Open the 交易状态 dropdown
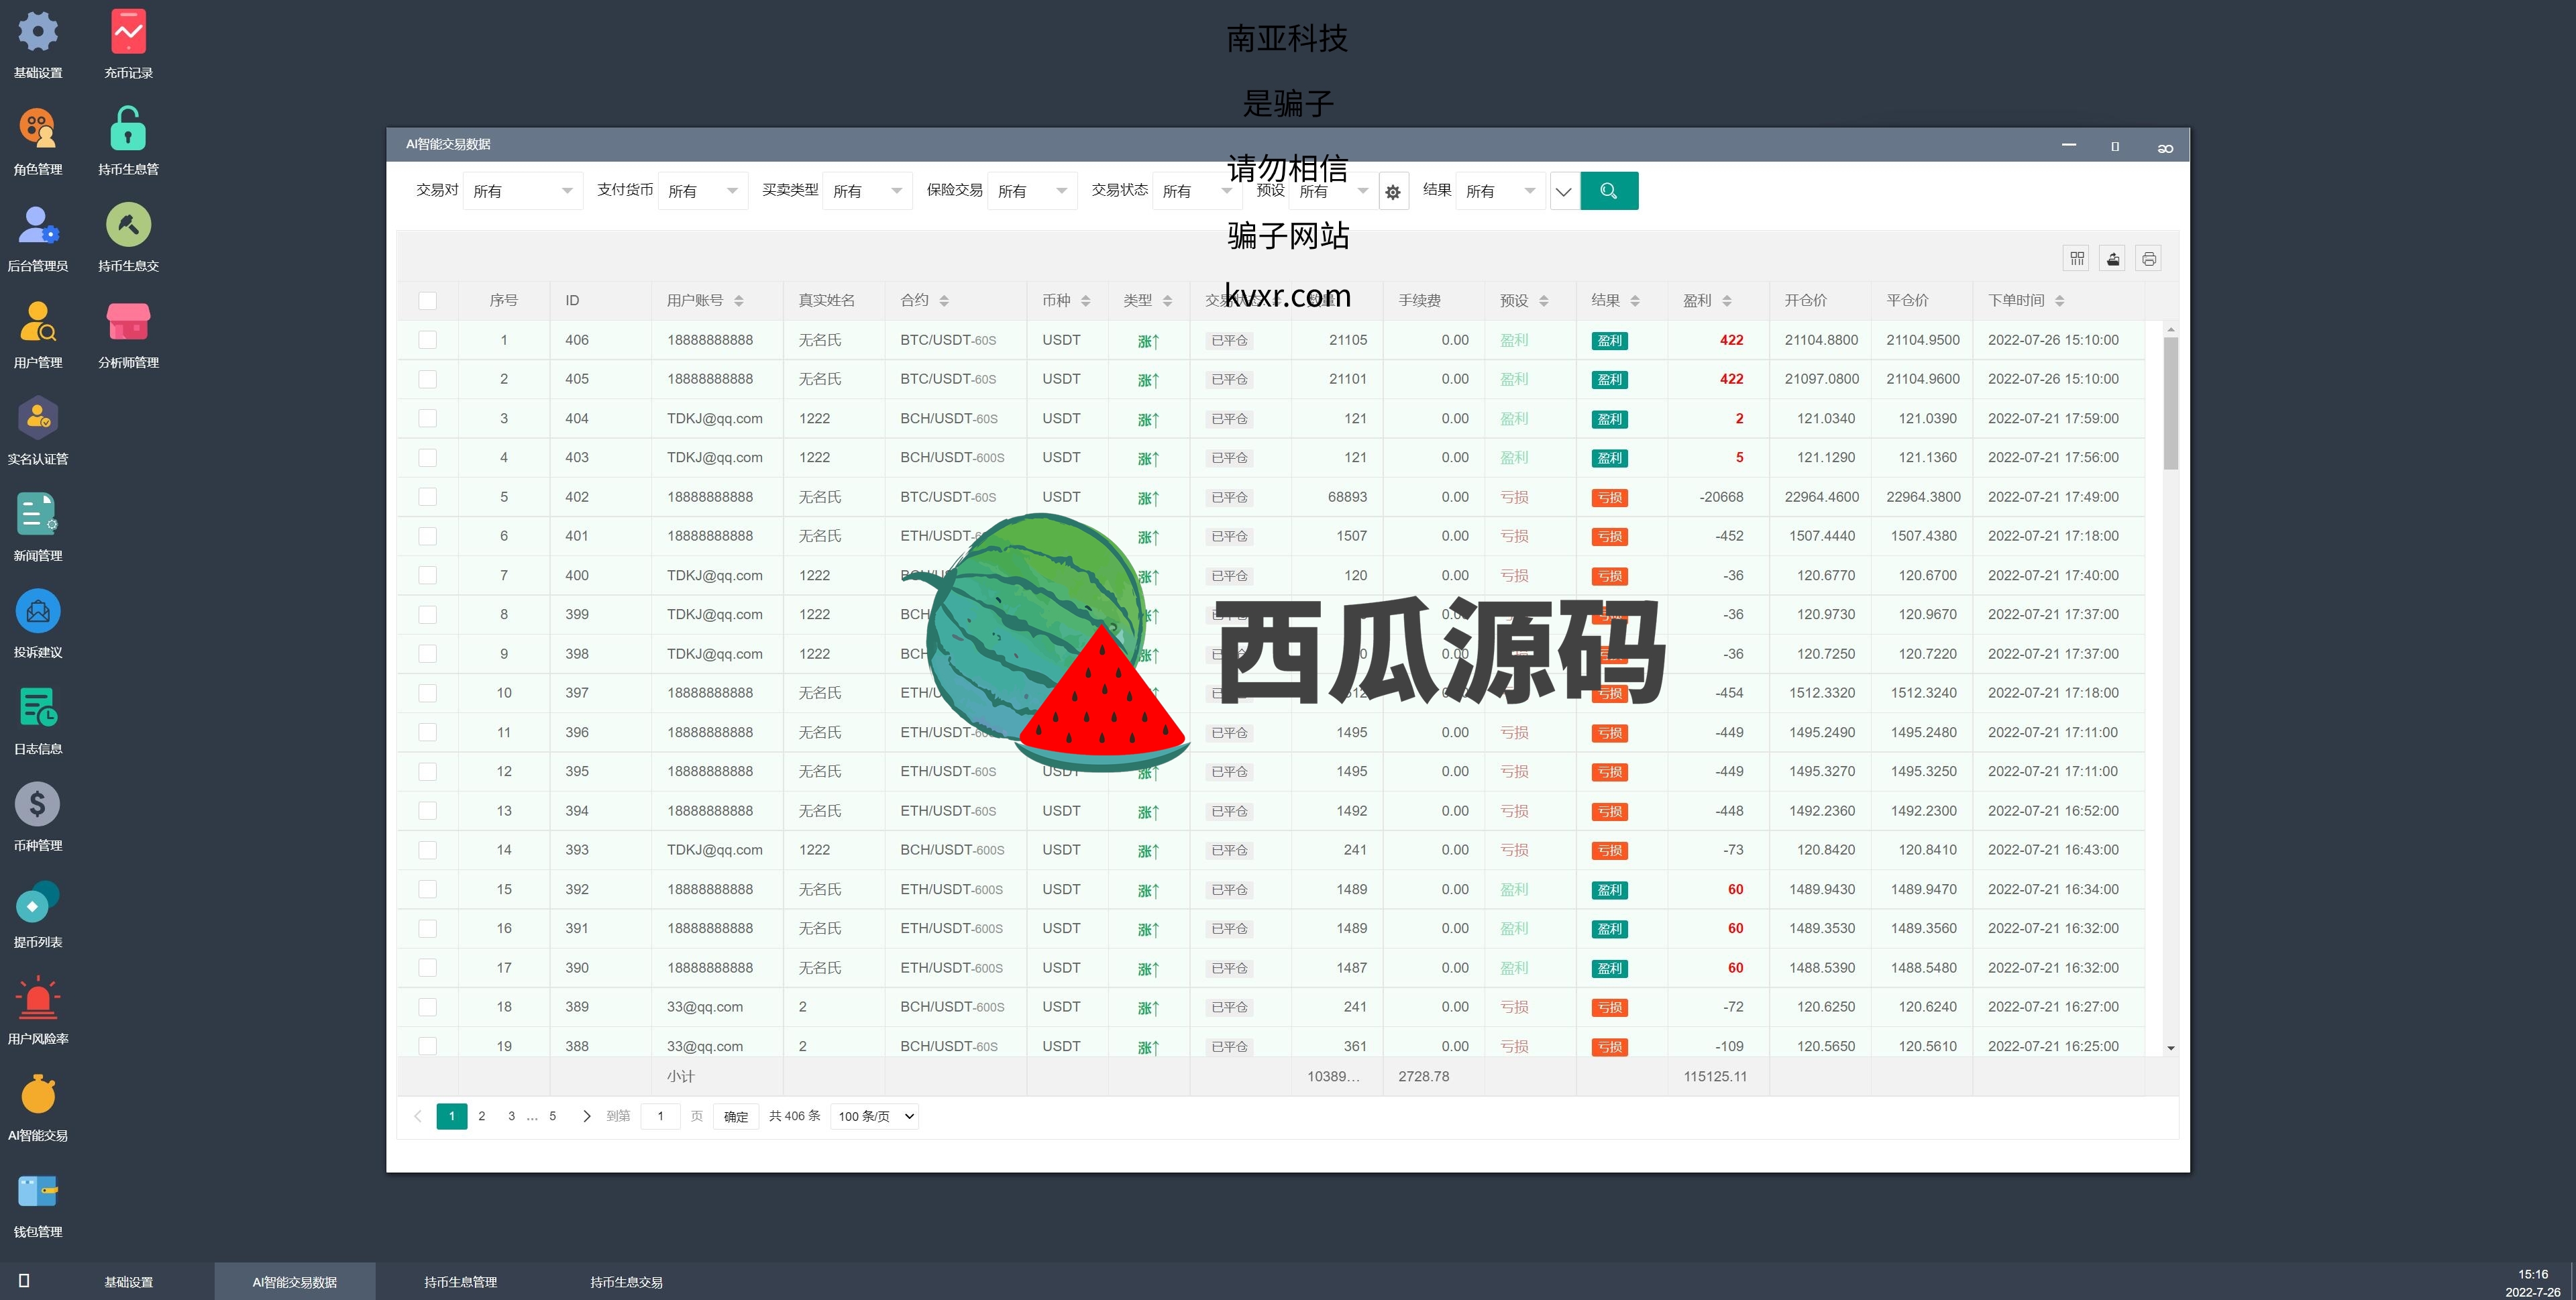Viewport: 2576px width, 1300px height. pos(1197,191)
